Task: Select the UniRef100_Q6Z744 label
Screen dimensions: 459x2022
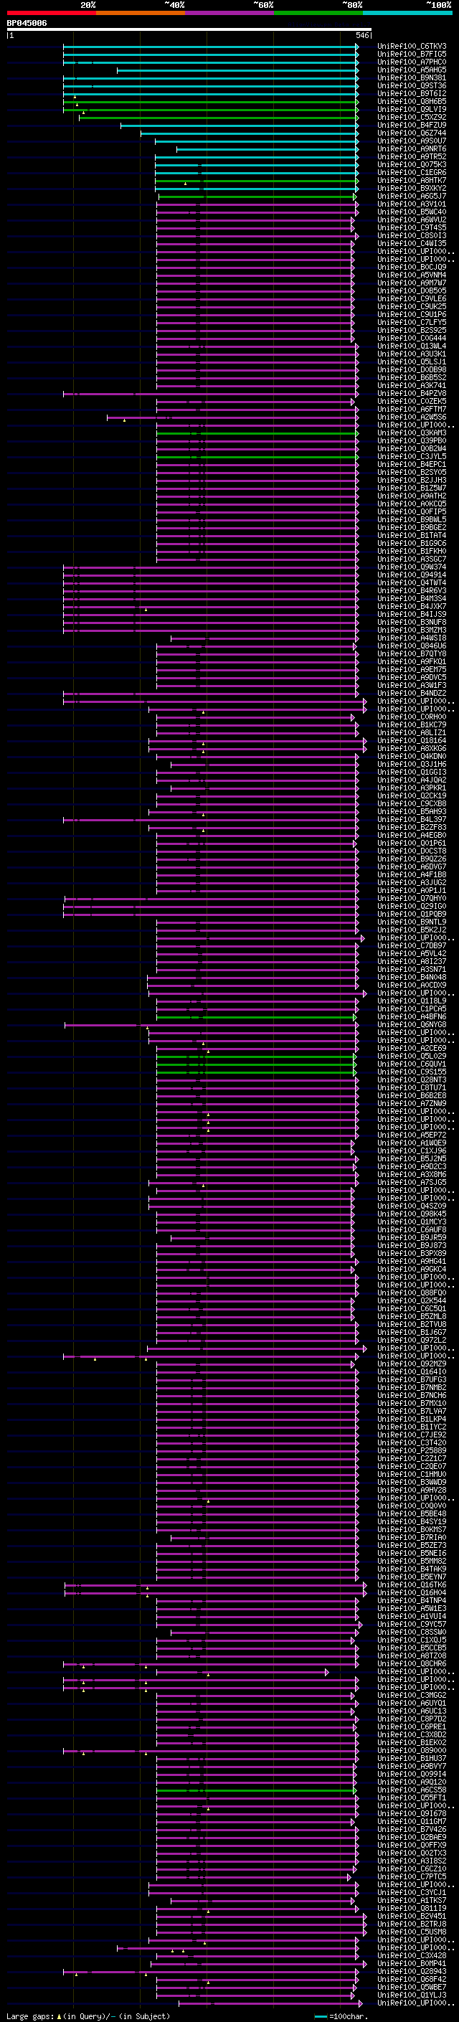Action: point(412,133)
